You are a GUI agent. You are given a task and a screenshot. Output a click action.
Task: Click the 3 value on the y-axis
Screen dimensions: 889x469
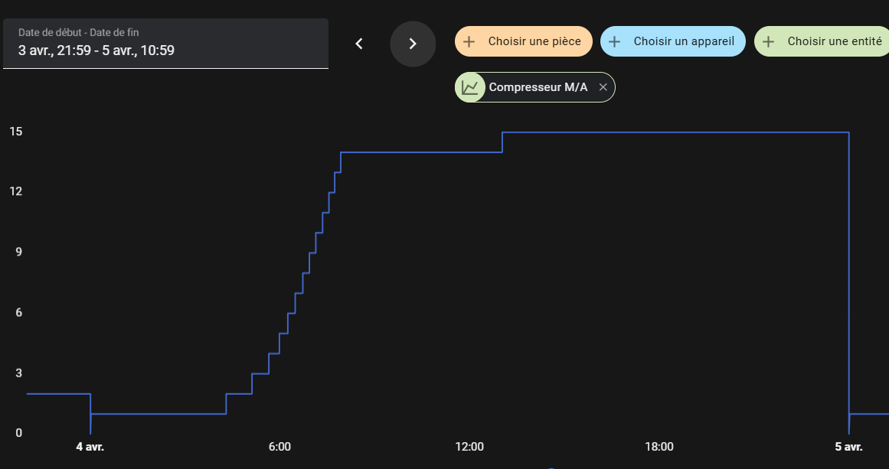[18, 373]
